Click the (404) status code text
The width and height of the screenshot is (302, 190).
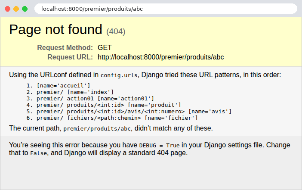(x=116, y=31)
